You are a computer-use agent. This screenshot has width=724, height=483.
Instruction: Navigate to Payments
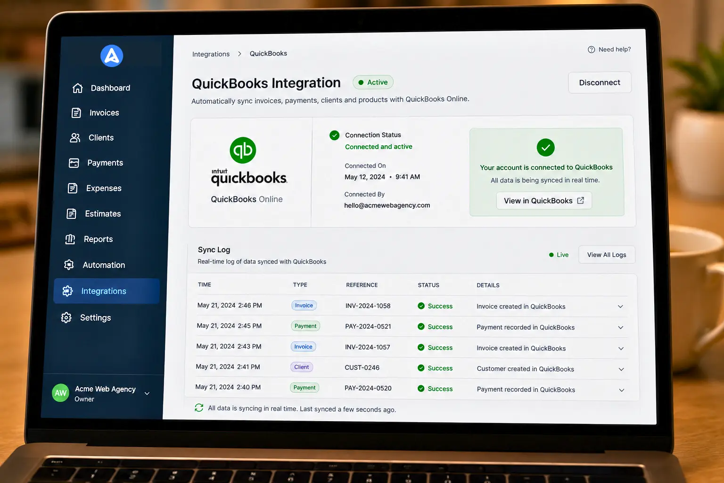(105, 163)
